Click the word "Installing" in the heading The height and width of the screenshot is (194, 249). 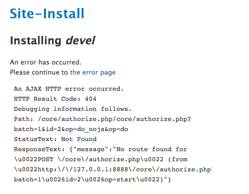(36, 41)
